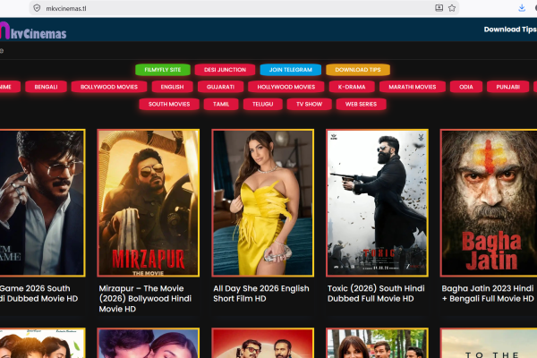Viewport: 537px width, 358px height.
Task: Open the Download Tips header link
Action: click(x=510, y=30)
